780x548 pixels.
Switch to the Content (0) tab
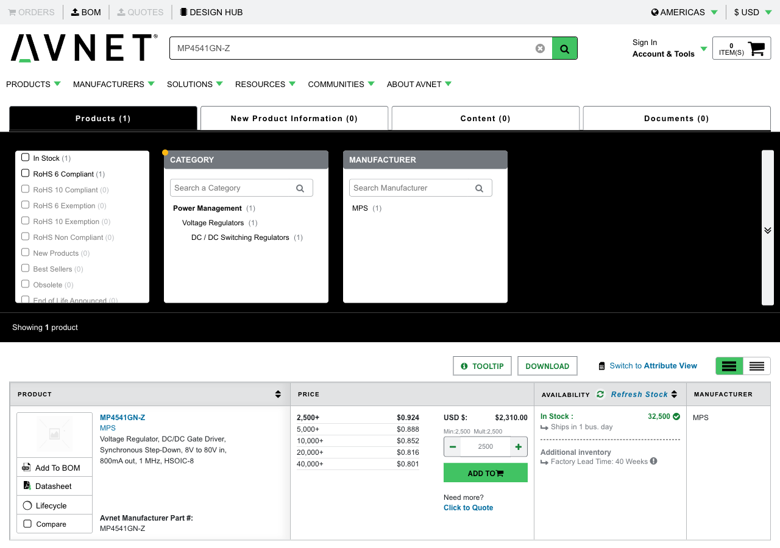(486, 118)
